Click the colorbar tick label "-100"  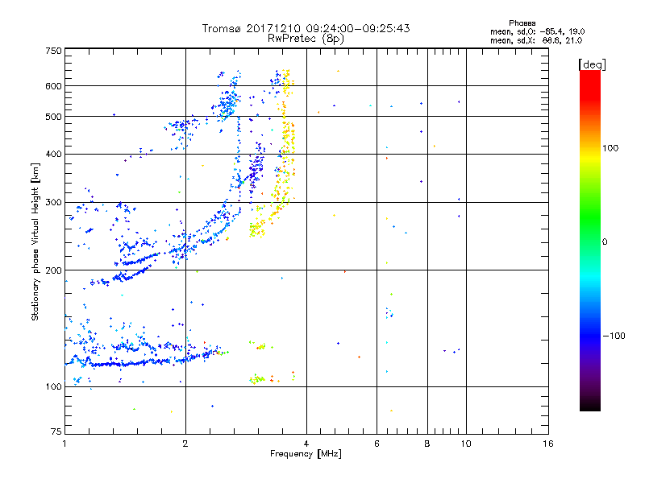[614, 336]
